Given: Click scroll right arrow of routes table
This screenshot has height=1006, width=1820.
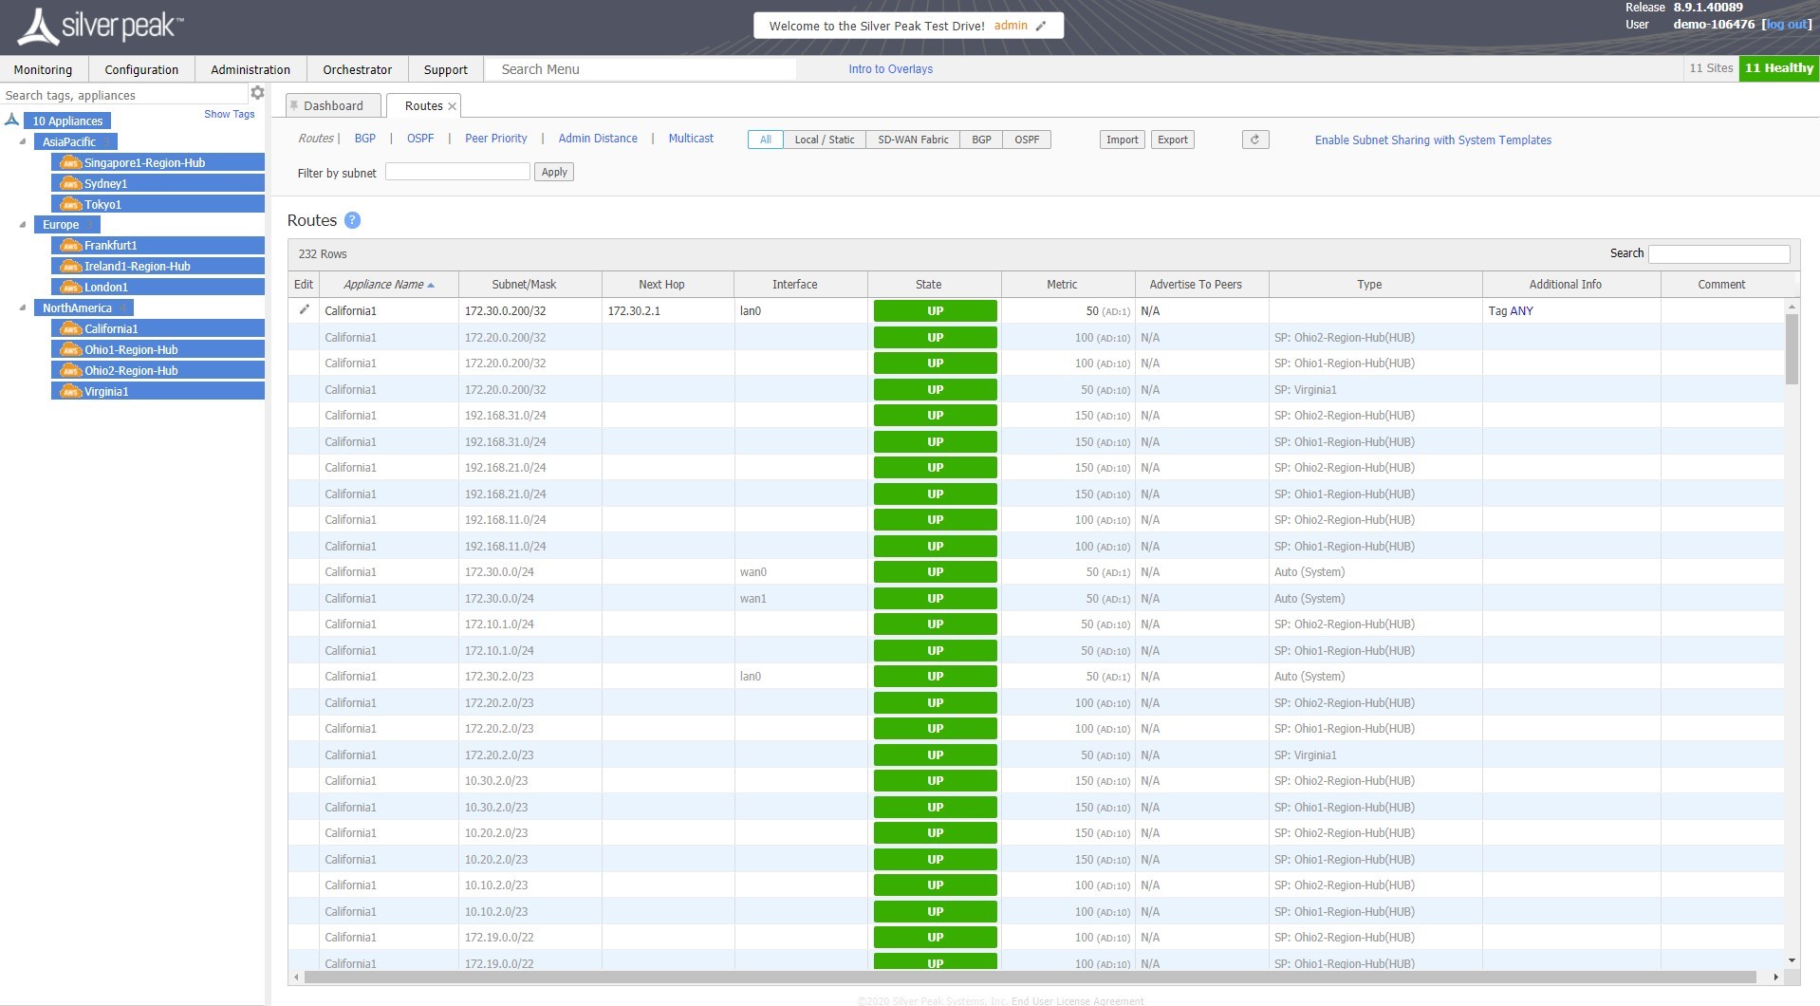Looking at the screenshot, I should coord(1775,977).
